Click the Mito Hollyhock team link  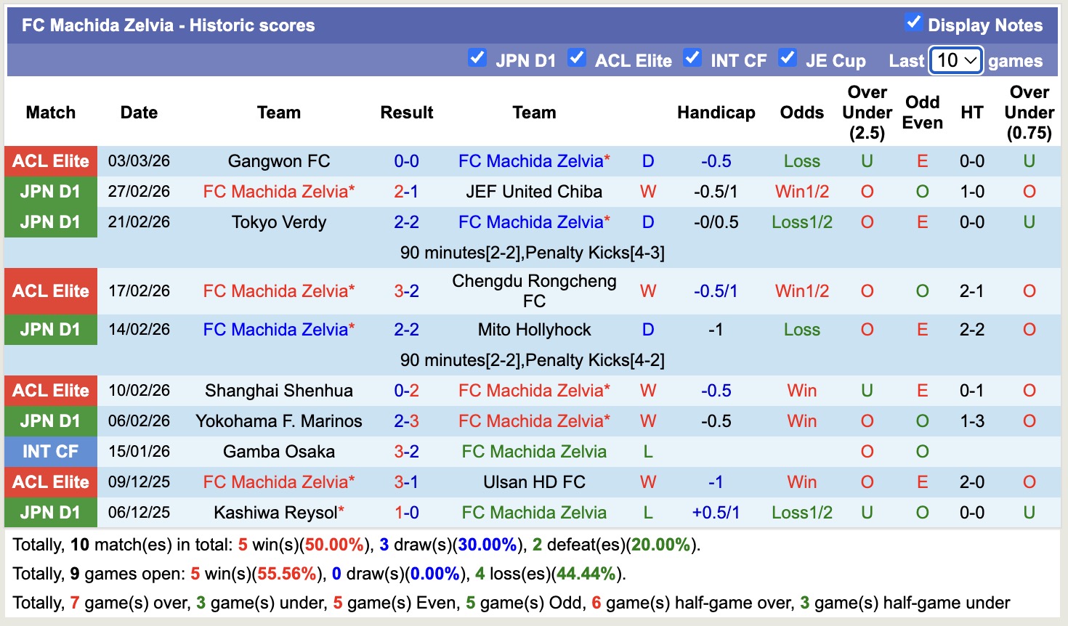(534, 330)
